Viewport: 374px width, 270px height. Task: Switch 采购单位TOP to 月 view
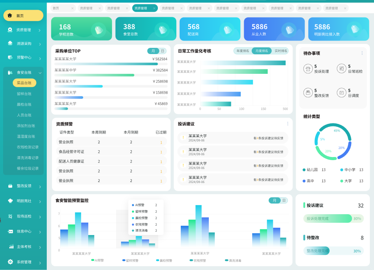tap(153, 51)
